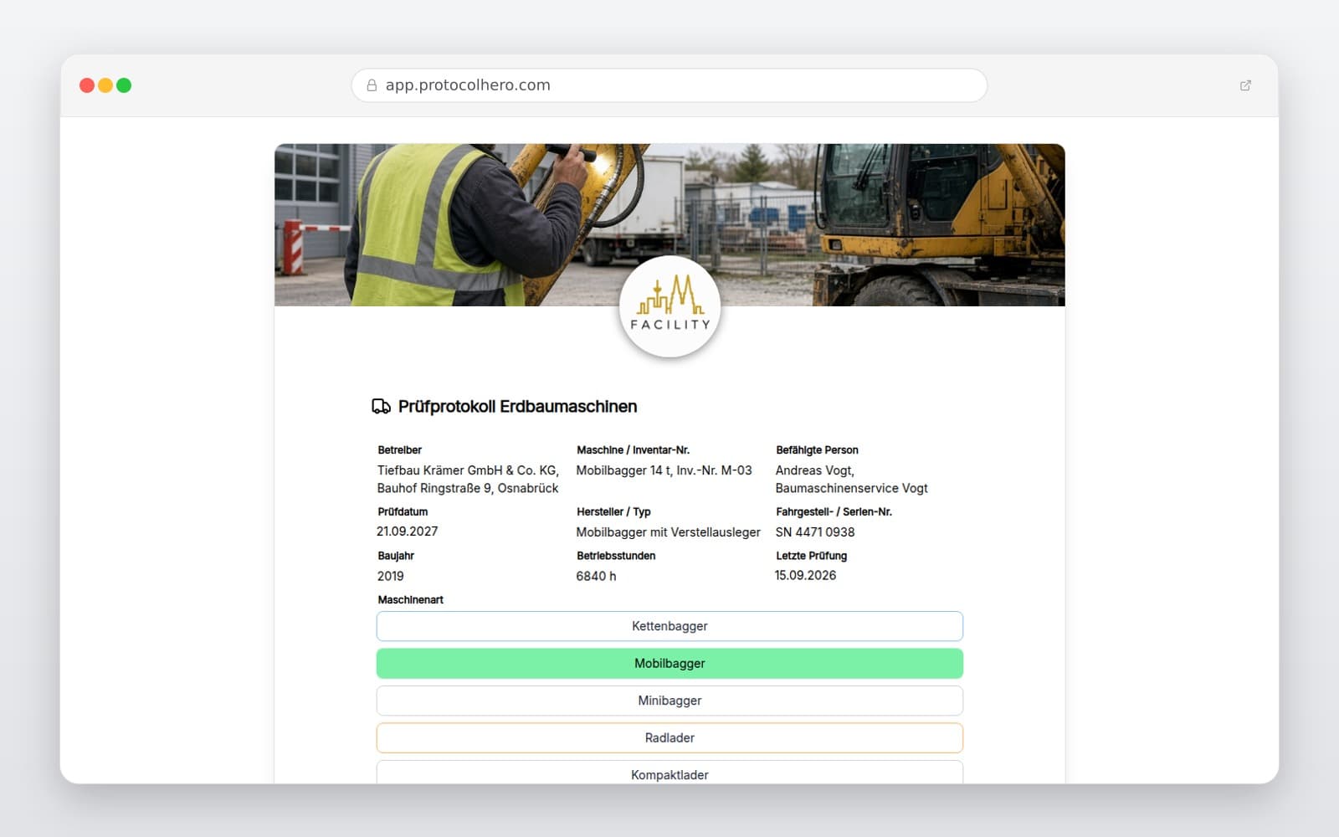Click the Prüfdatum value 21.09.2027

click(408, 531)
